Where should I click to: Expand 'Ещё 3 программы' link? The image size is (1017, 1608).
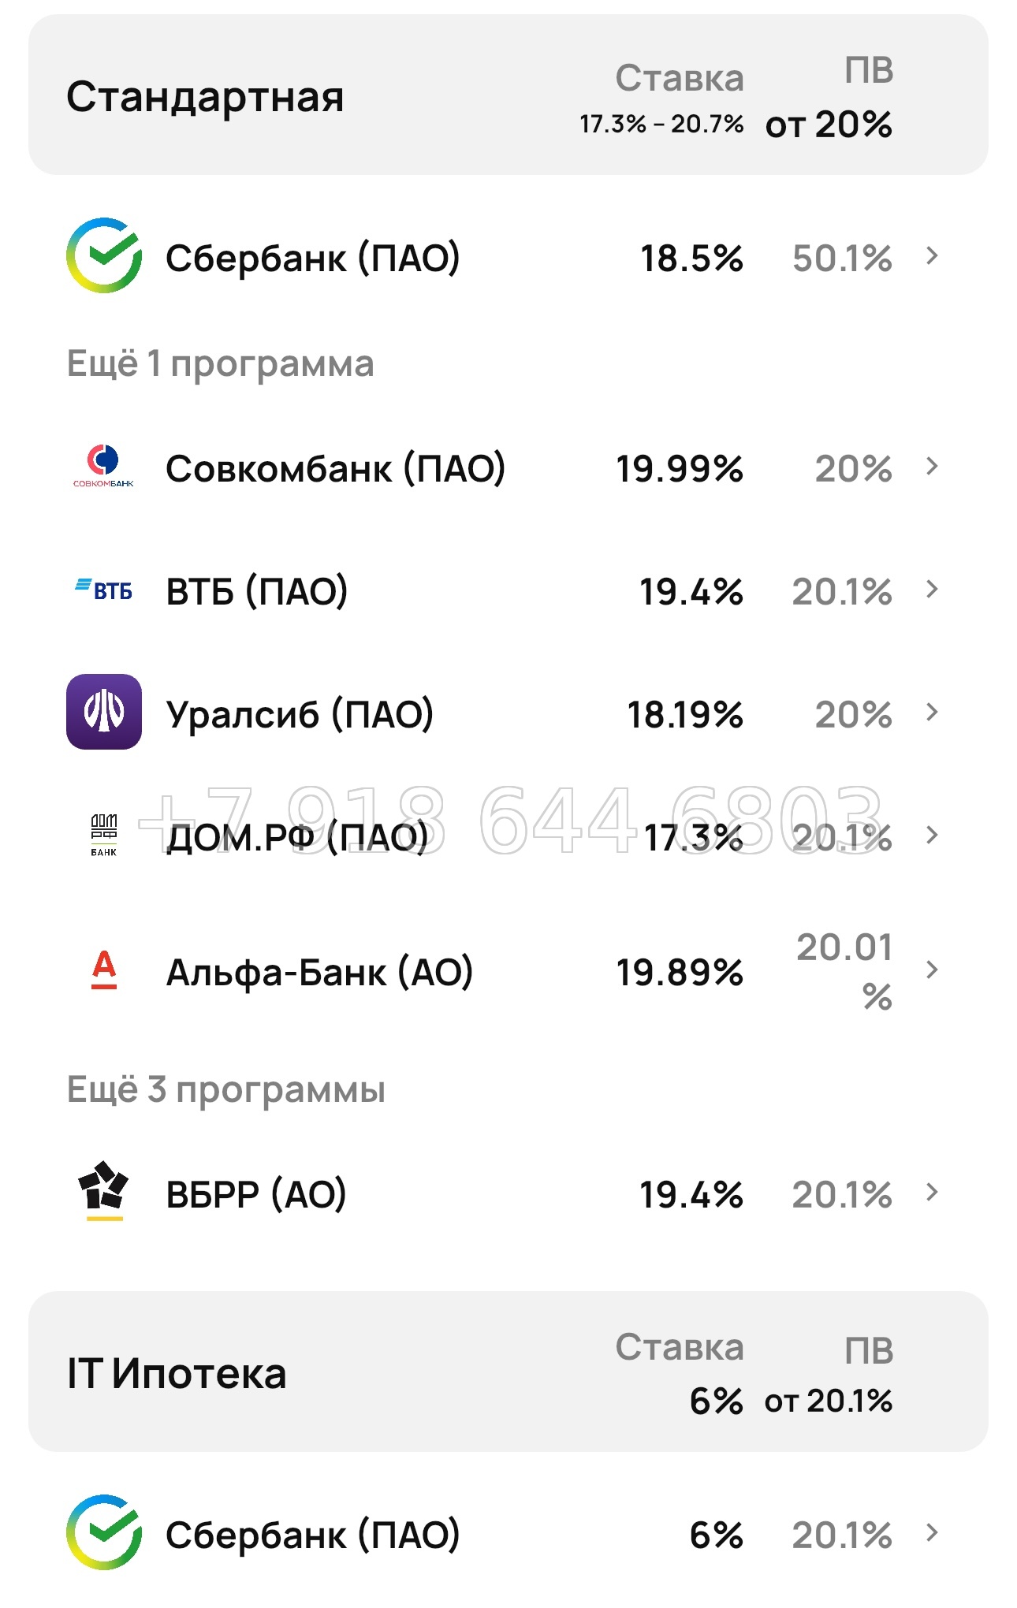click(226, 1090)
